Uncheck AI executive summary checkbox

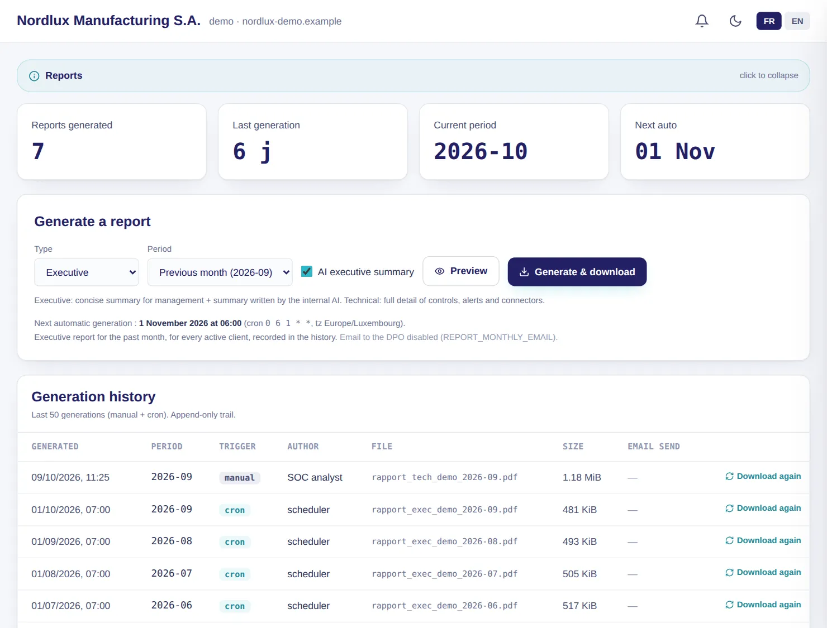(x=307, y=271)
